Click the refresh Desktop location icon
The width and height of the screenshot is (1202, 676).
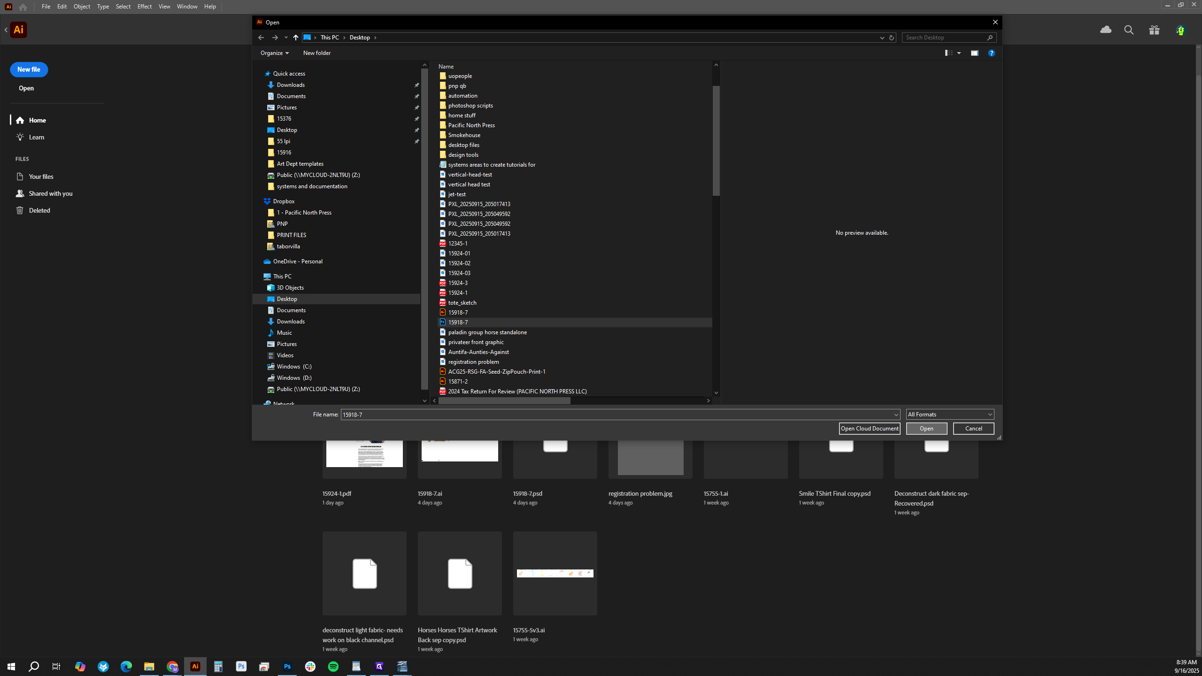click(892, 38)
